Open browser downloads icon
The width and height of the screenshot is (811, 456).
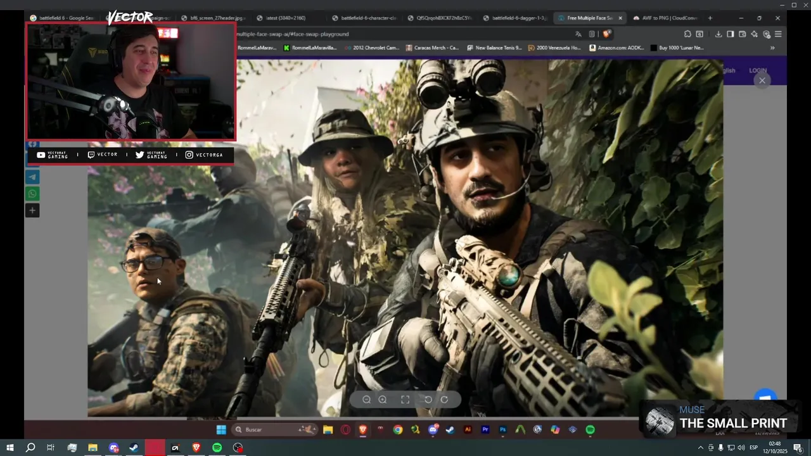point(718,34)
